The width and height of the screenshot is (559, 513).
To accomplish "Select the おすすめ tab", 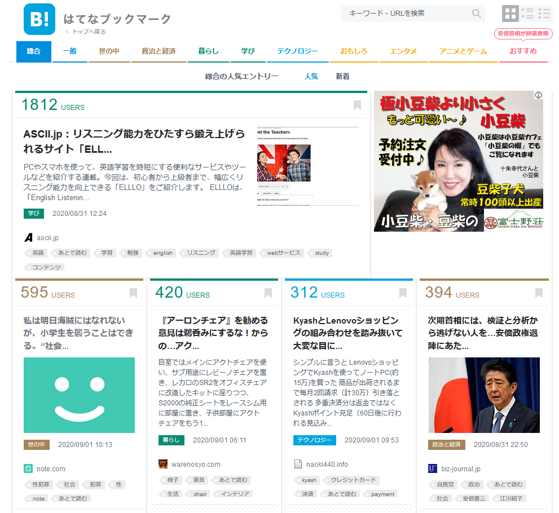I will tap(523, 51).
